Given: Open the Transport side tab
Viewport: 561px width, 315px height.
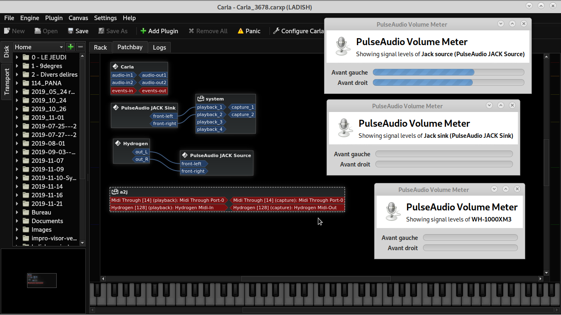Looking at the screenshot, I should pos(7,82).
